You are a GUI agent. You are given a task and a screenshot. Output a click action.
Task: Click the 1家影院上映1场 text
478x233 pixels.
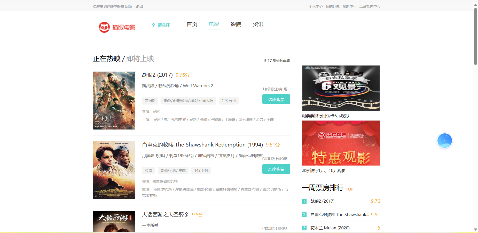click(x=275, y=89)
